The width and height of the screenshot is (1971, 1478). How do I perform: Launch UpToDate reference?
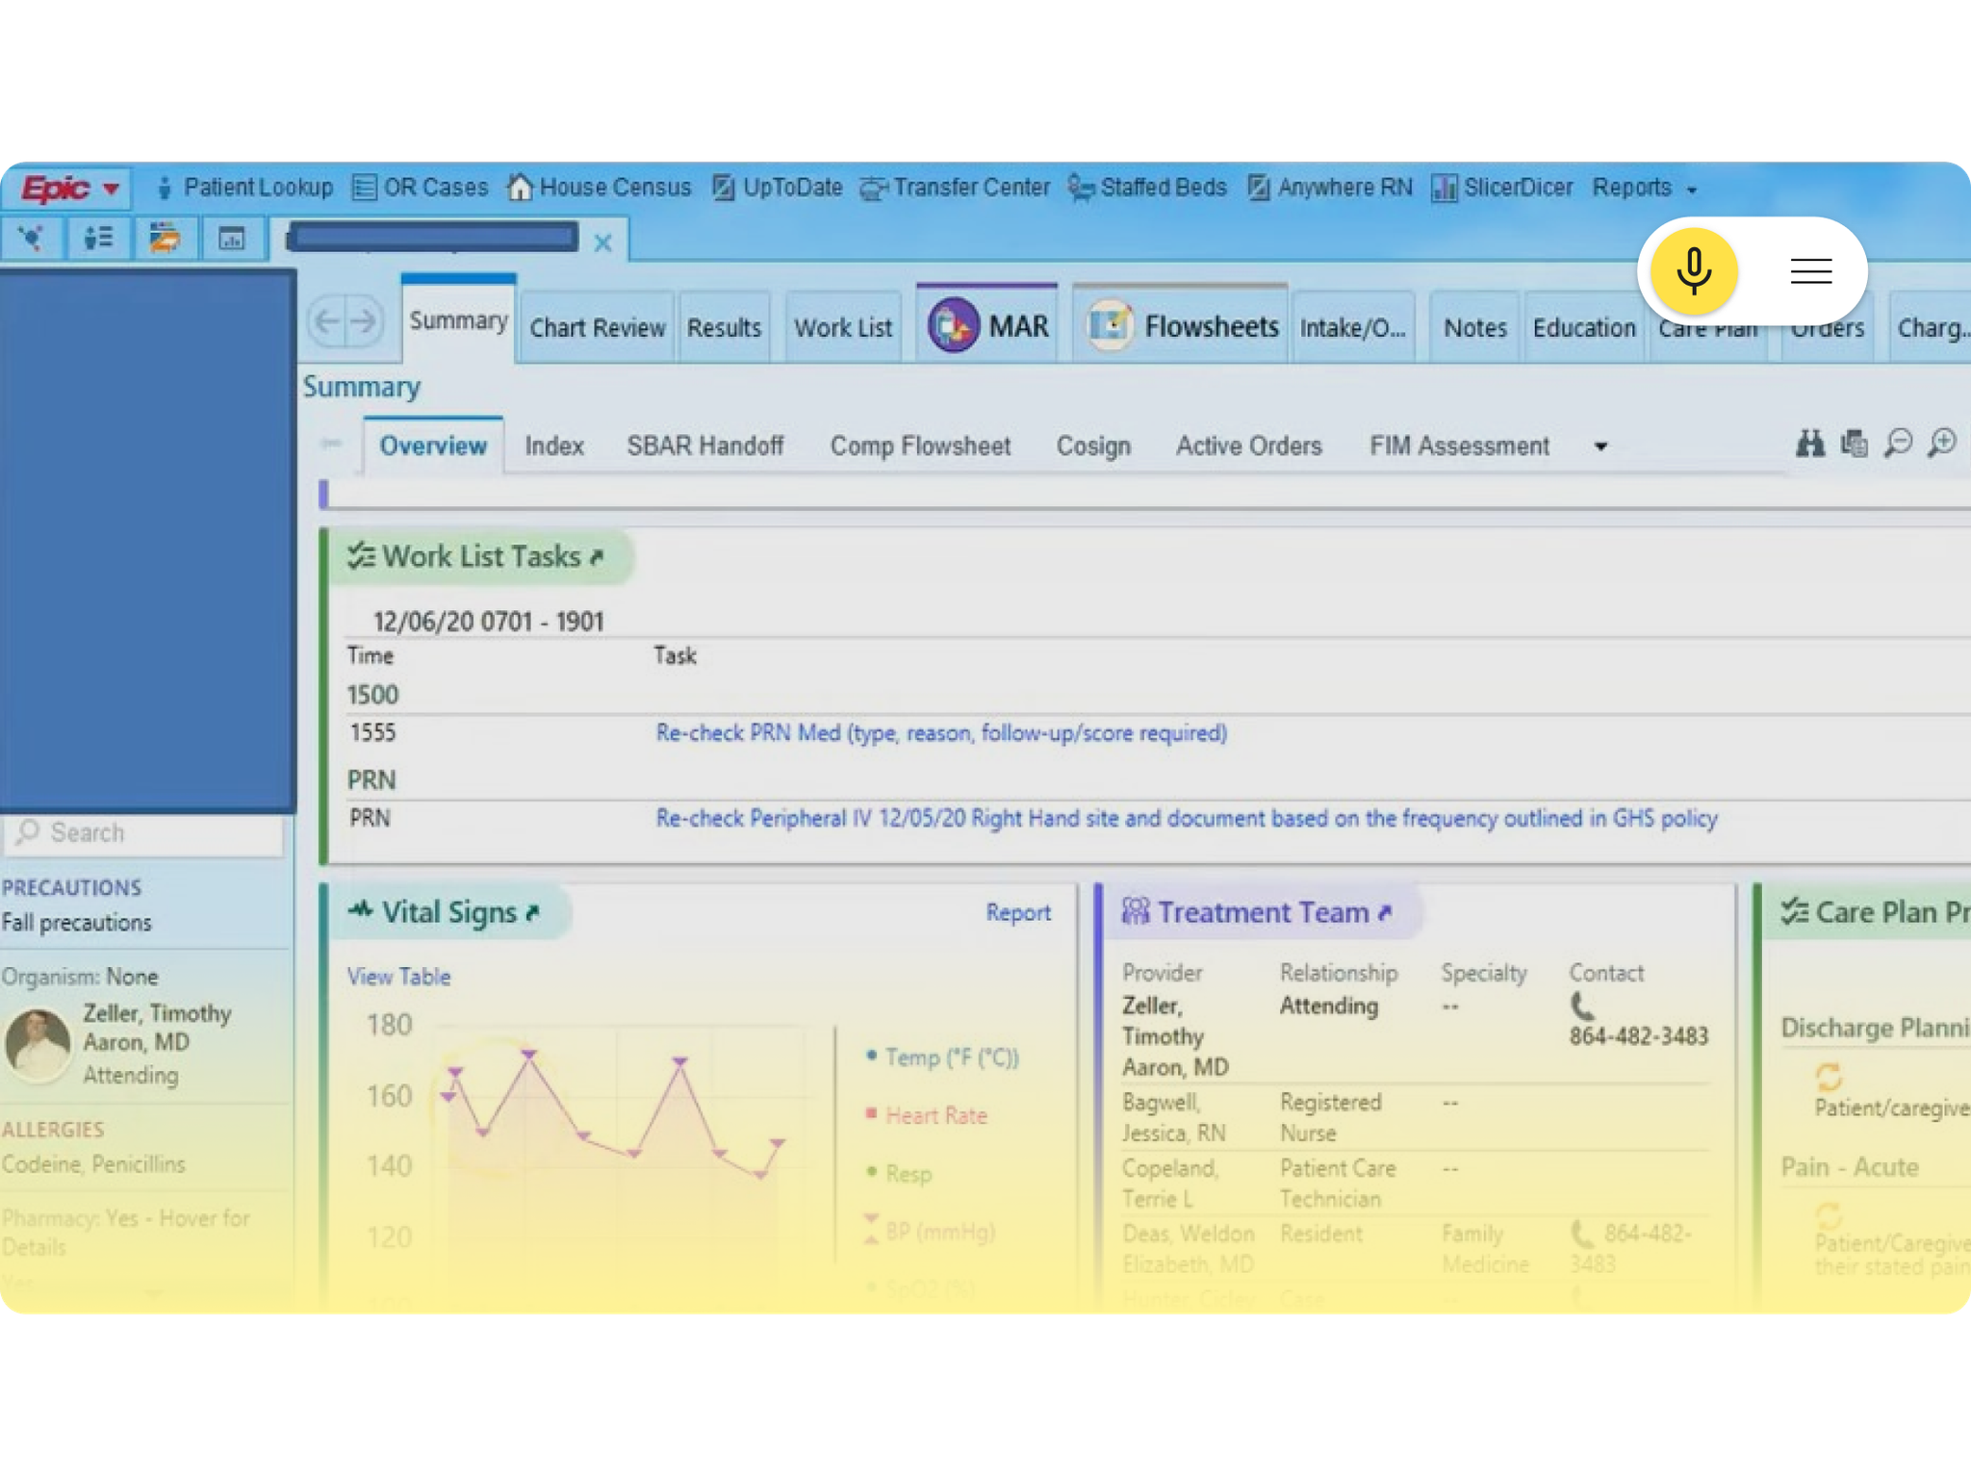point(778,188)
